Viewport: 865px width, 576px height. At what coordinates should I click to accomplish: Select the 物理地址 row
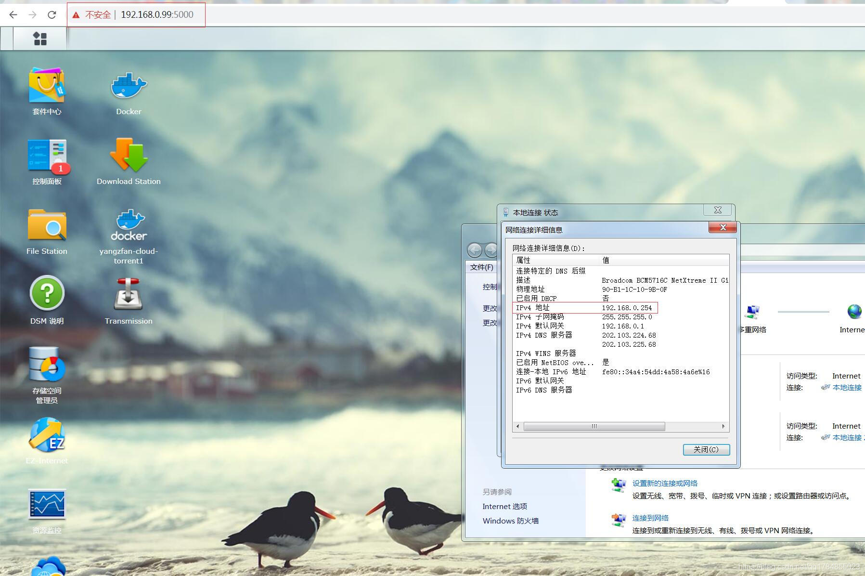(x=620, y=289)
